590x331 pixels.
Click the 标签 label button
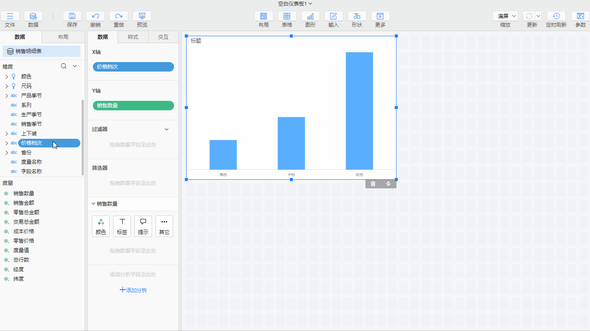(122, 226)
